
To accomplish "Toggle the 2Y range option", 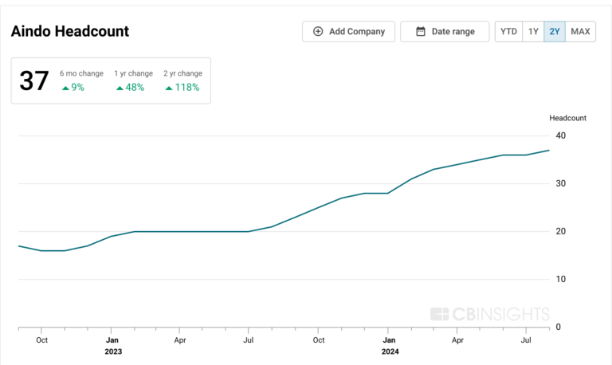I will (555, 32).
